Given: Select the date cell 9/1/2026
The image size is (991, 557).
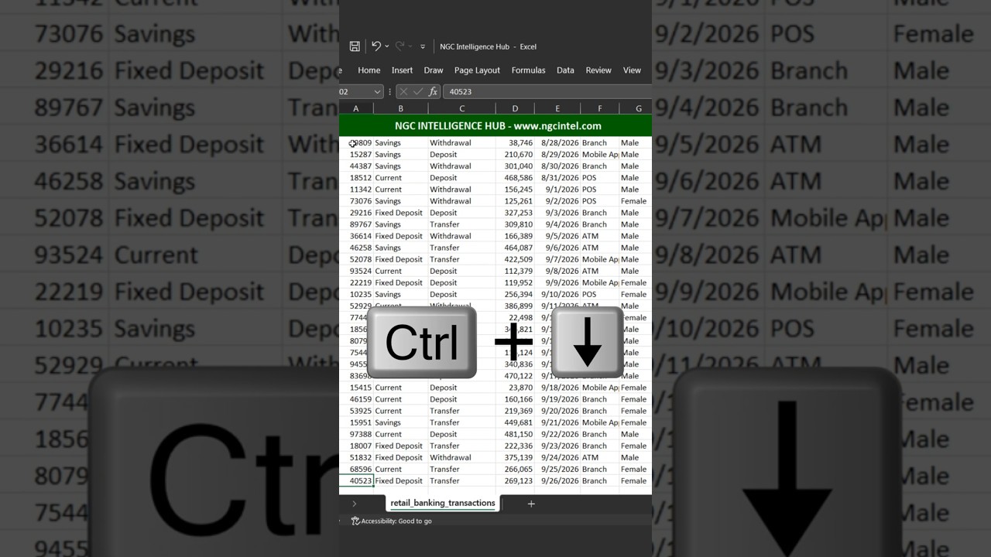Looking at the screenshot, I should click(x=557, y=190).
